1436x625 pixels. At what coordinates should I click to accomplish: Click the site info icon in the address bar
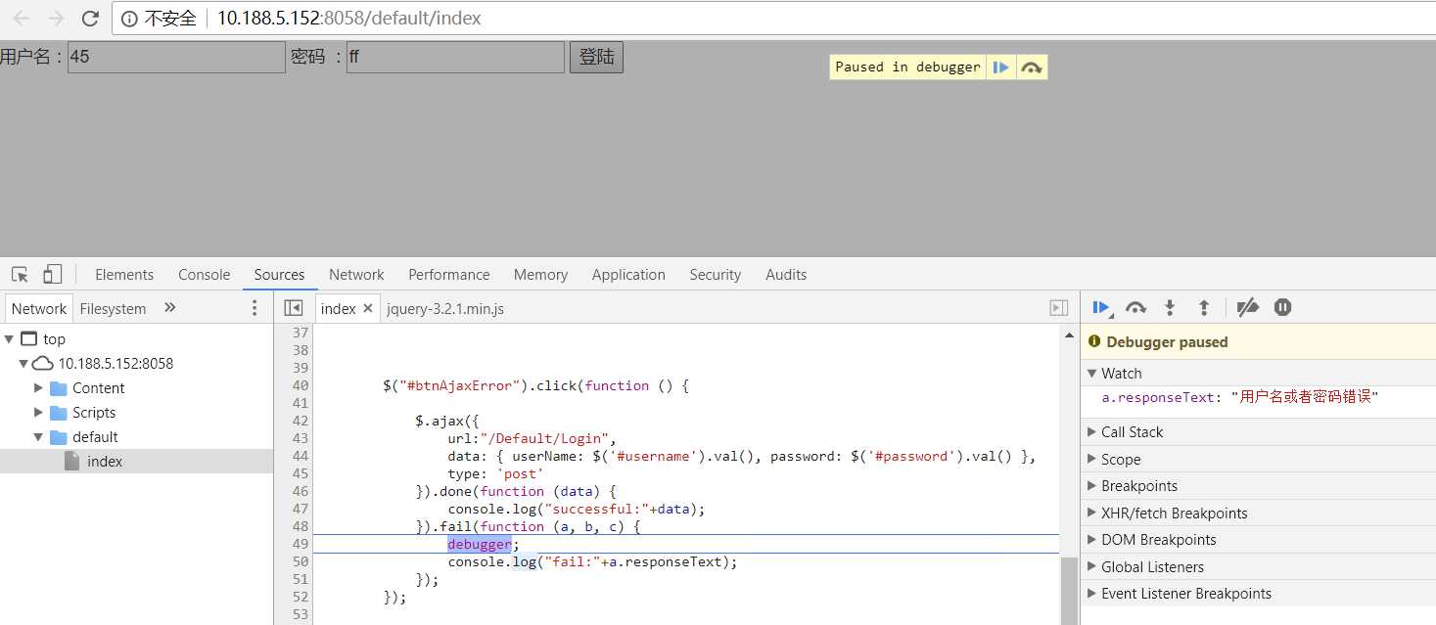point(129,19)
